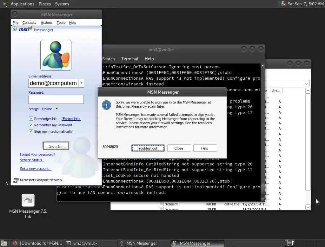Expand the file manager address dropdown
This screenshot has height=247, width=325.
(x=306, y=83)
